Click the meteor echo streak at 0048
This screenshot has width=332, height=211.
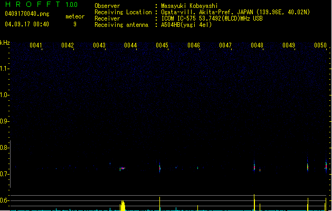[x=254, y=166]
